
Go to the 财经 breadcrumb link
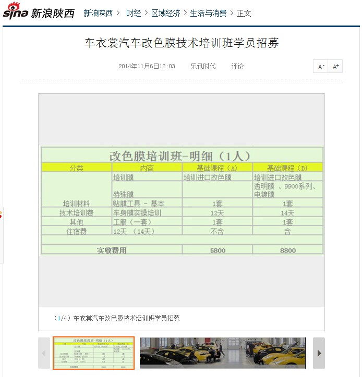point(134,13)
